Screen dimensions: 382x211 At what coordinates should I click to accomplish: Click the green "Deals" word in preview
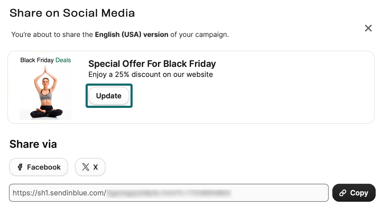(x=63, y=60)
